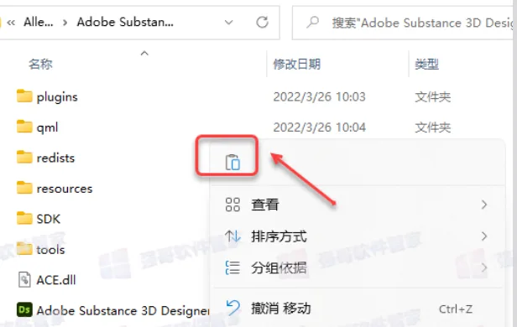Screen dimensions: 517x327
Task: Click the 分组依据 list icon
Action: [232, 267]
